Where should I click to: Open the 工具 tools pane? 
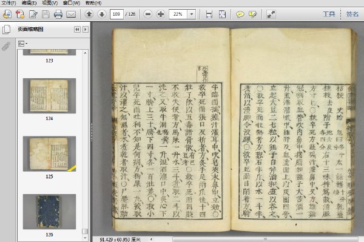329,14
